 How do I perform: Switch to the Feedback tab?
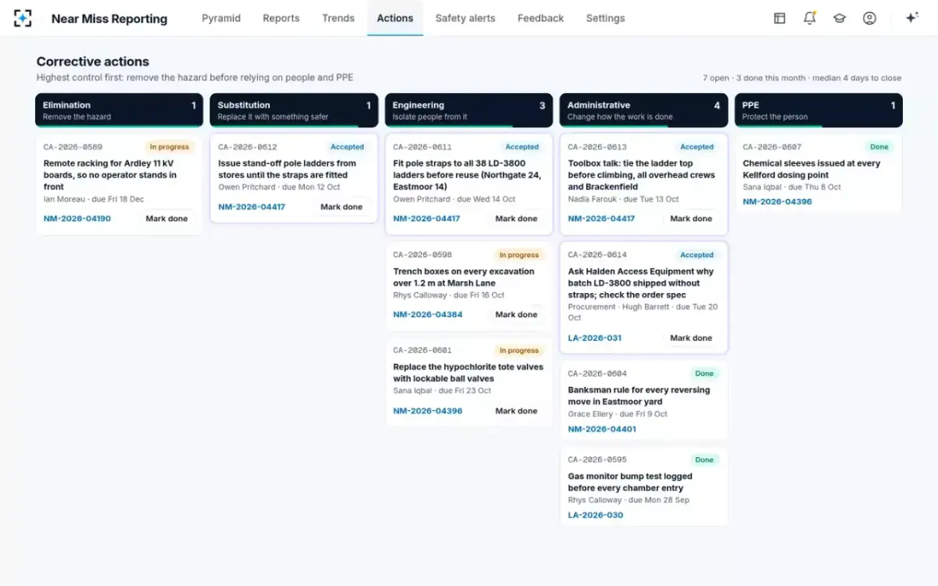tap(540, 18)
